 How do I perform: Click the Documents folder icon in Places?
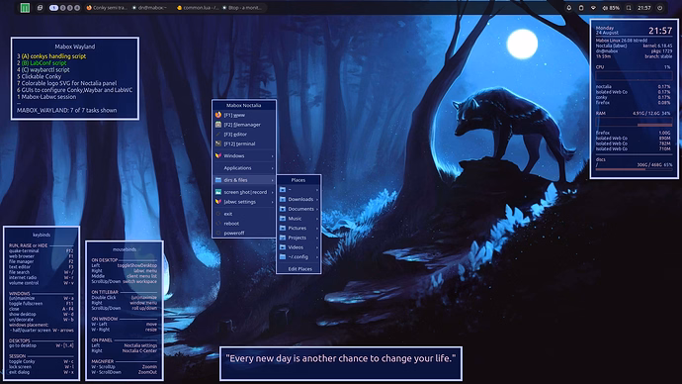[x=283, y=209]
